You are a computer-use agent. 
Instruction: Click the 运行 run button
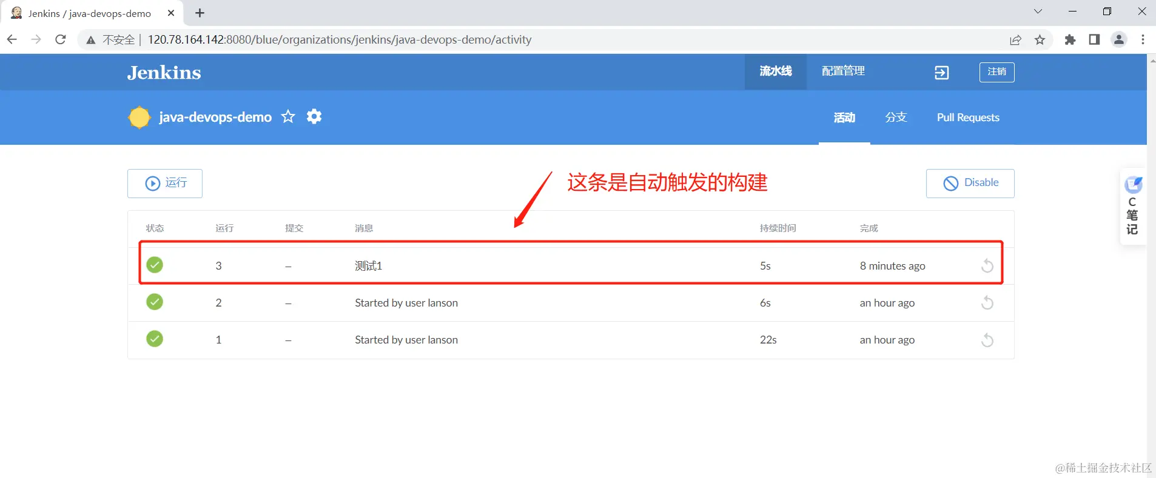[165, 183]
